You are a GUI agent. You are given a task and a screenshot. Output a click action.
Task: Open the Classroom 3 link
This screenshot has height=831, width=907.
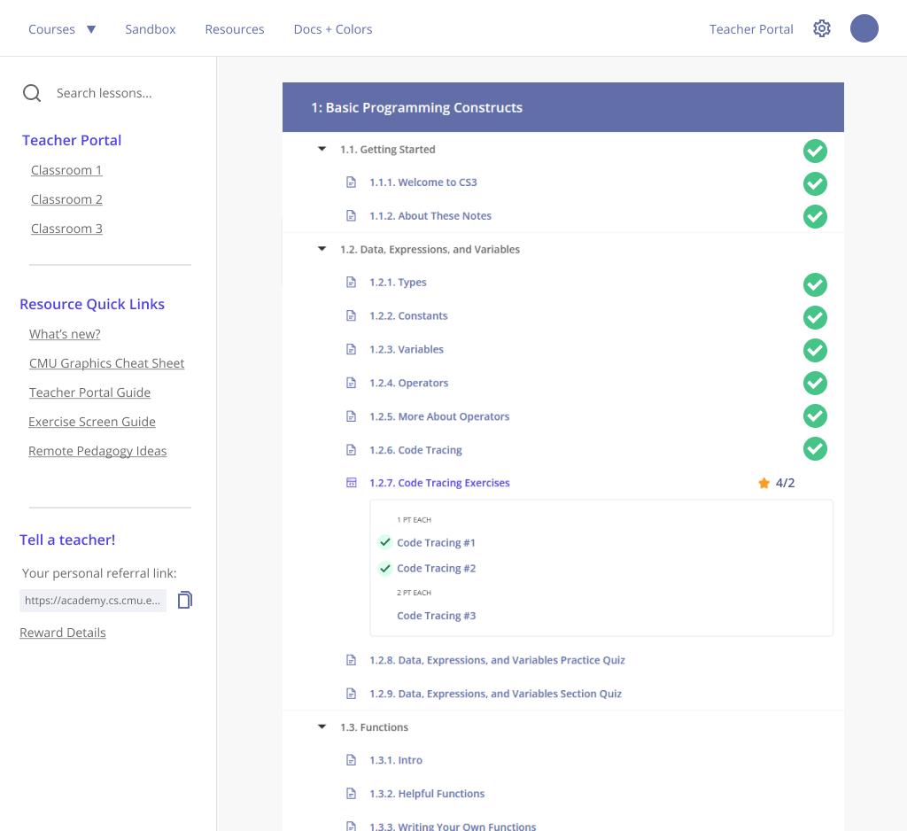click(66, 229)
